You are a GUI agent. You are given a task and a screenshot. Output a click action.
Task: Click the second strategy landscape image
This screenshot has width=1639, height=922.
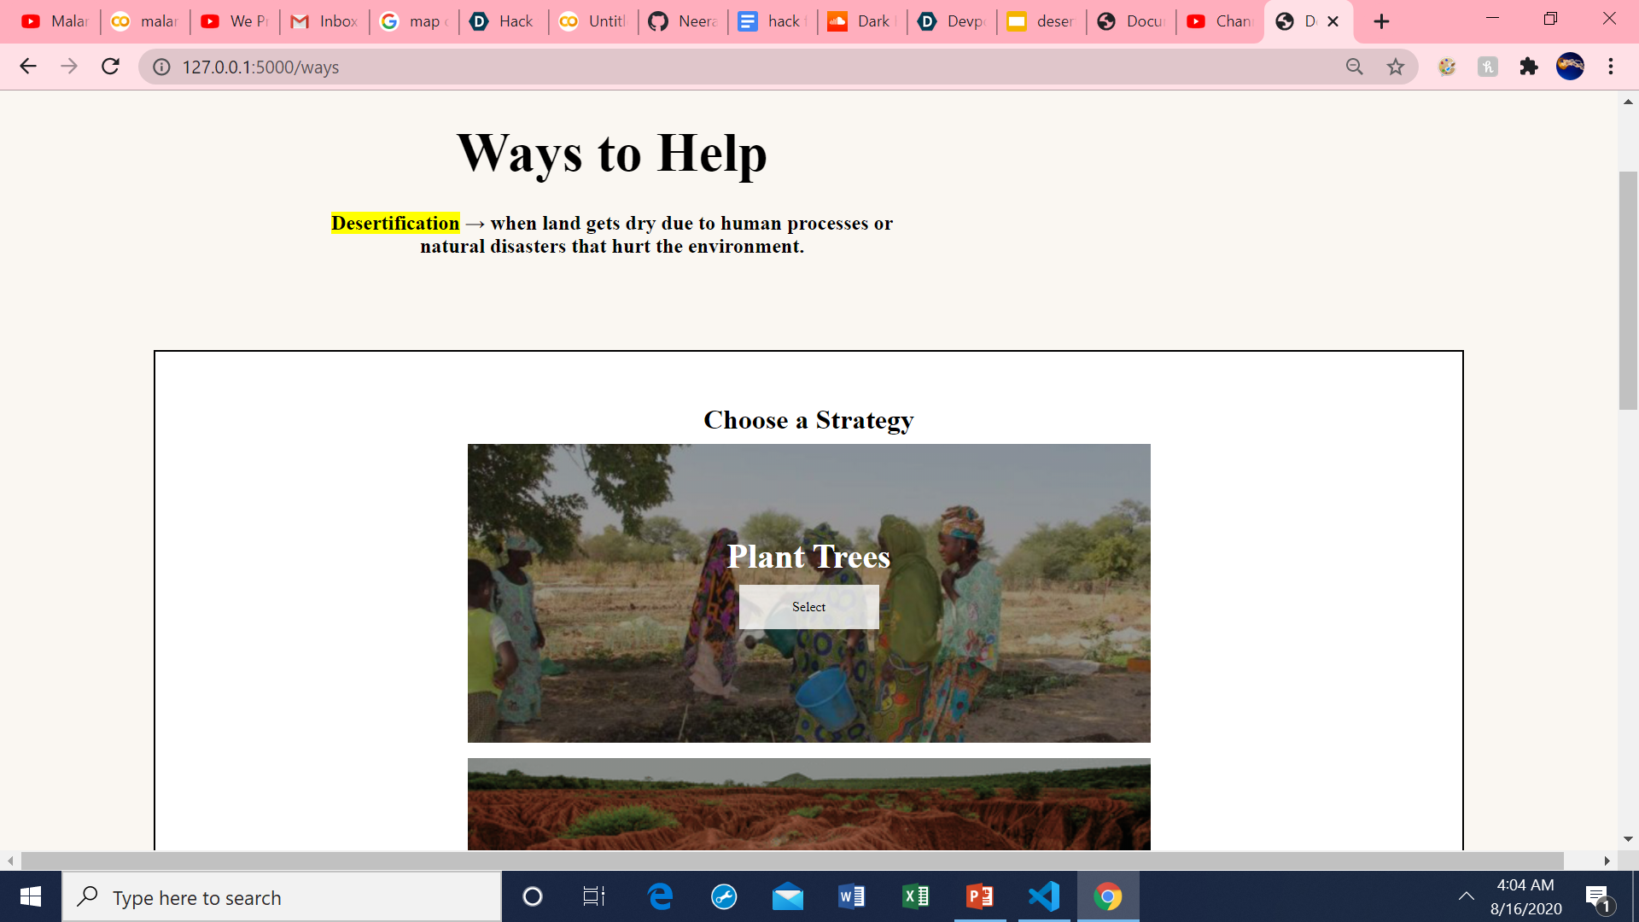(x=808, y=803)
